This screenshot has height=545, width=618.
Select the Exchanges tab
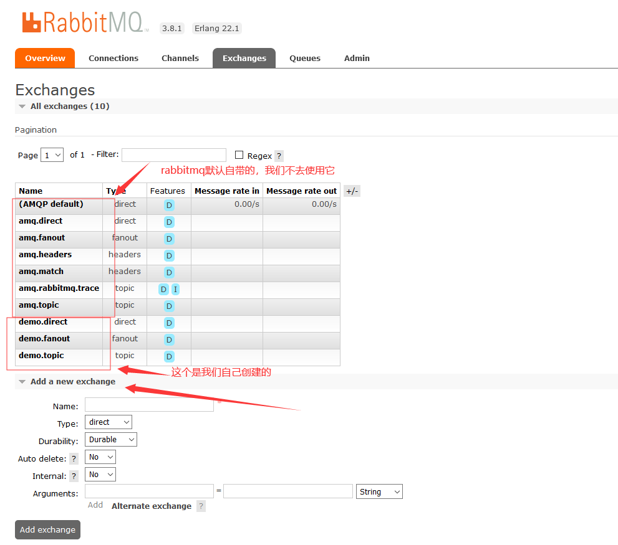coord(244,59)
